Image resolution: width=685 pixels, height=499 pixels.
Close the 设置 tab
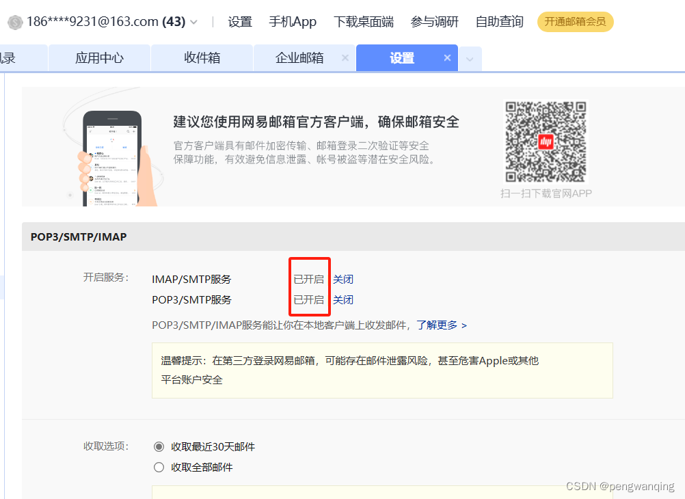pyautogui.click(x=447, y=57)
